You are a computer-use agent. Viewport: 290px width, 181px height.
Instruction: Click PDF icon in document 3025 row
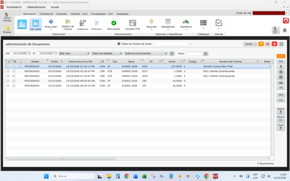(x=20, y=66)
